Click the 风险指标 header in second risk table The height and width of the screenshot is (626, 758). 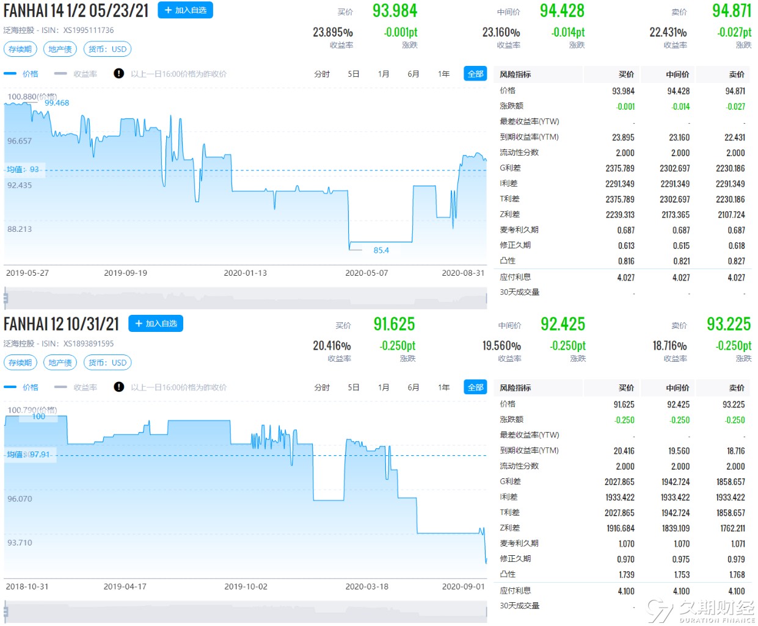[515, 388]
